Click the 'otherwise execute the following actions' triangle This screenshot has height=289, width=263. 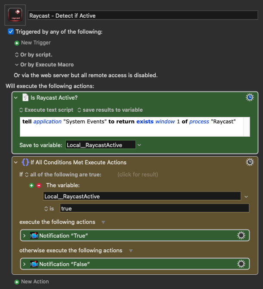pos(131,251)
